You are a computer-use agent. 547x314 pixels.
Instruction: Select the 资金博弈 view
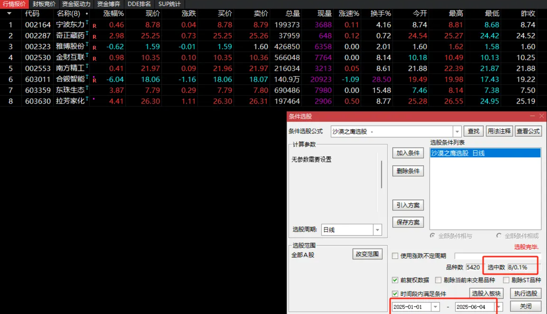pos(108,4)
